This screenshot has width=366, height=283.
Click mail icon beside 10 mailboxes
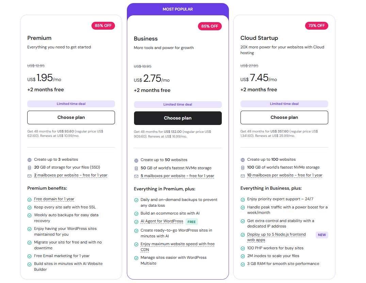pyautogui.click(x=243, y=176)
